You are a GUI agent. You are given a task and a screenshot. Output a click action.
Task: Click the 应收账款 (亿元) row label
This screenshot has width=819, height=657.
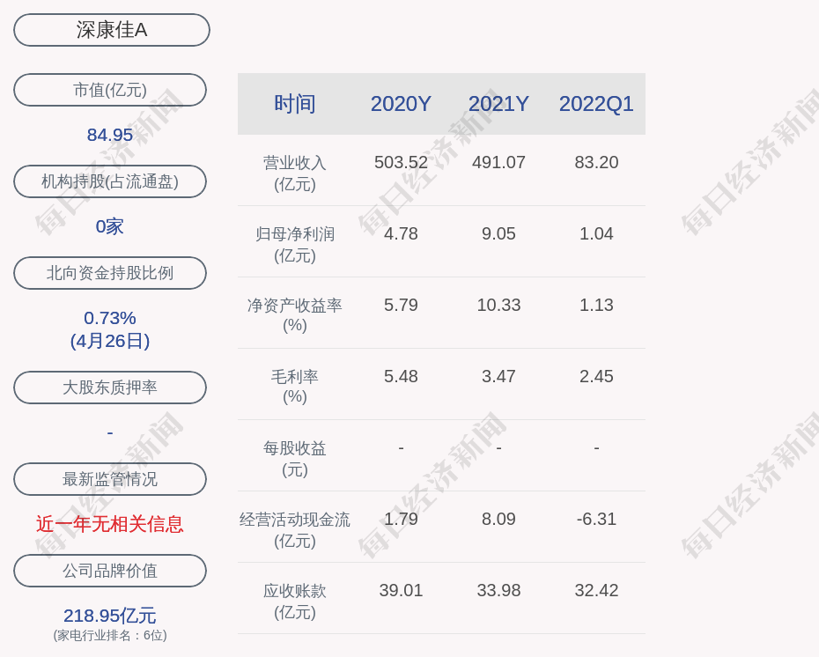tap(295, 602)
